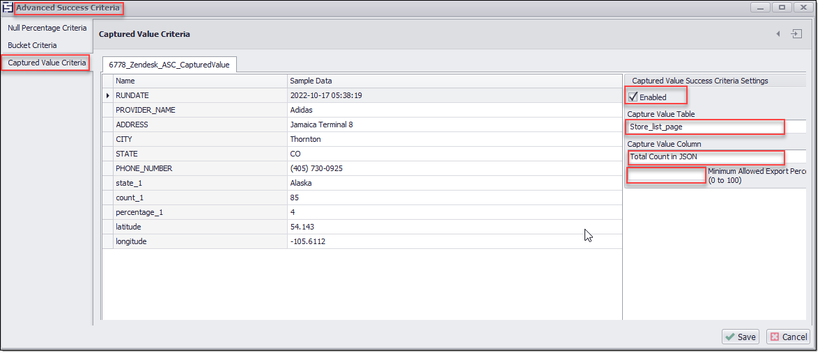This screenshot has height=354, width=820.
Task: Click the application icon in the title bar
Action: click(x=8, y=8)
